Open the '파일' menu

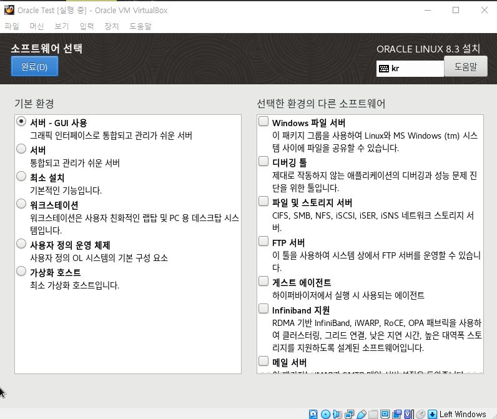pos(12,26)
